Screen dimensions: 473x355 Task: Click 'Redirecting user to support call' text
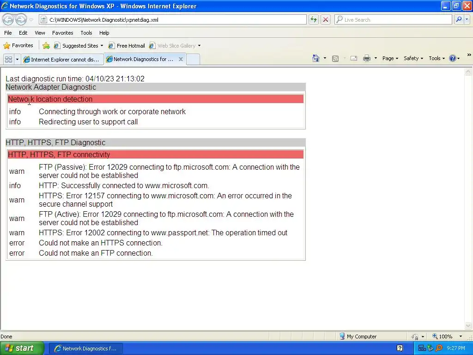88,122
